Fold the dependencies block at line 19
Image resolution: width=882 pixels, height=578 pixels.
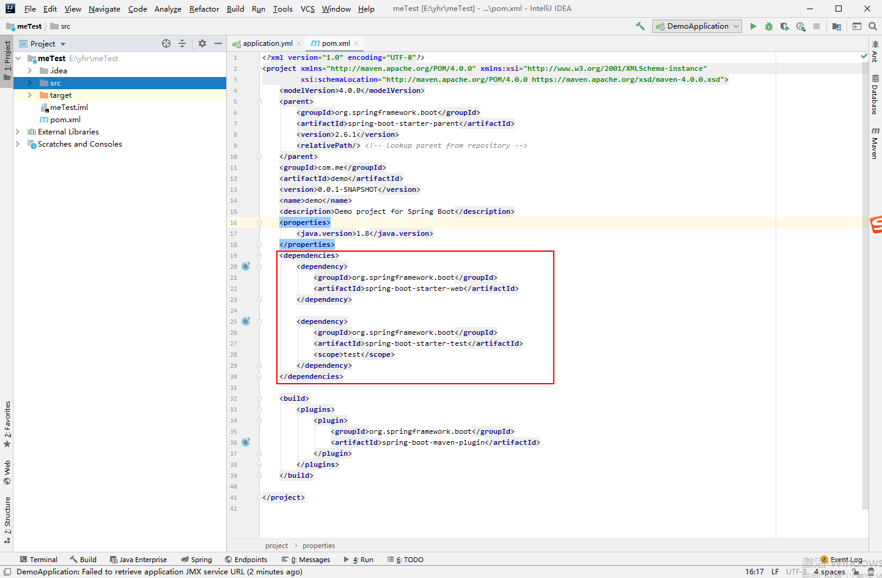(x=259, y=255)
